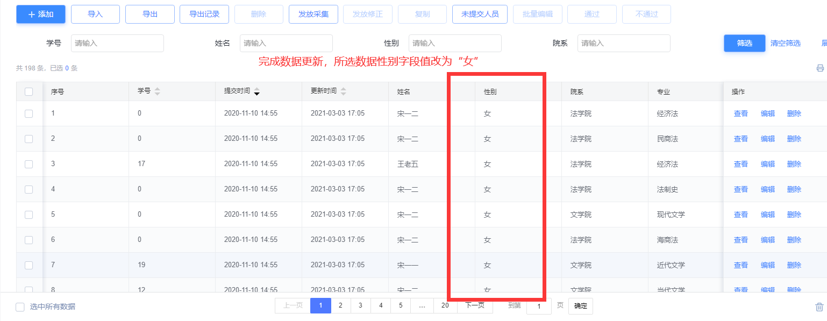Viewport: 827px width, 321px height.
Task: Click the print icon above table
Action: [x=820, y=68]
